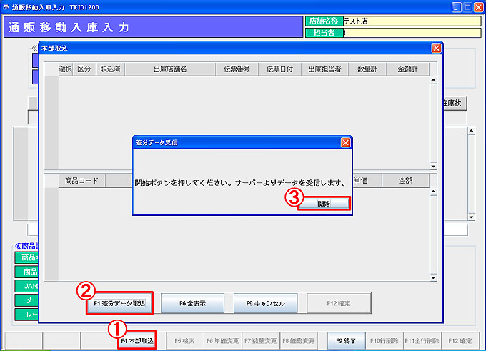Close the 本部取込 window
The image size is (486, 351).
436,48
